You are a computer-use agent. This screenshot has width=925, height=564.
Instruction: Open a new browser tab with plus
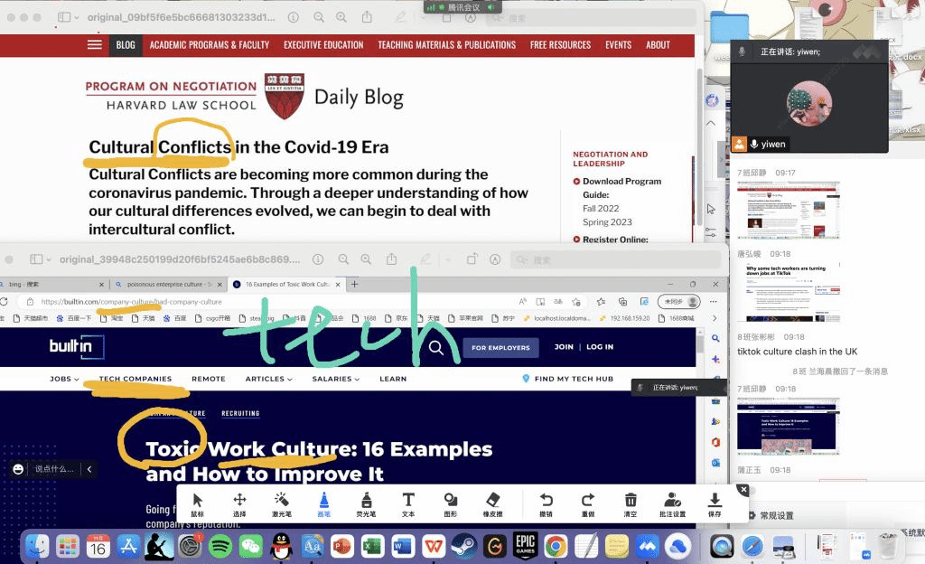click(x=354, y=285)
